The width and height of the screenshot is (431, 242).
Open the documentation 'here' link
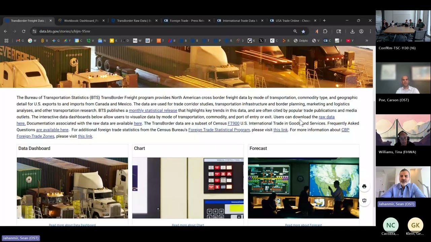click(138, 123)
